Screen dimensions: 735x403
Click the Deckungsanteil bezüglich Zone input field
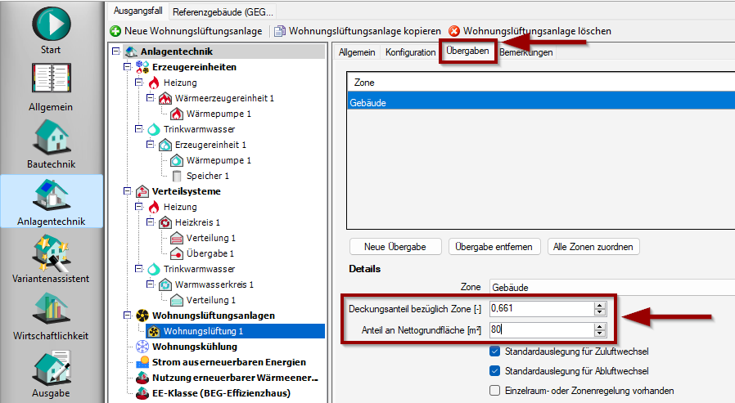coord(542,308)
